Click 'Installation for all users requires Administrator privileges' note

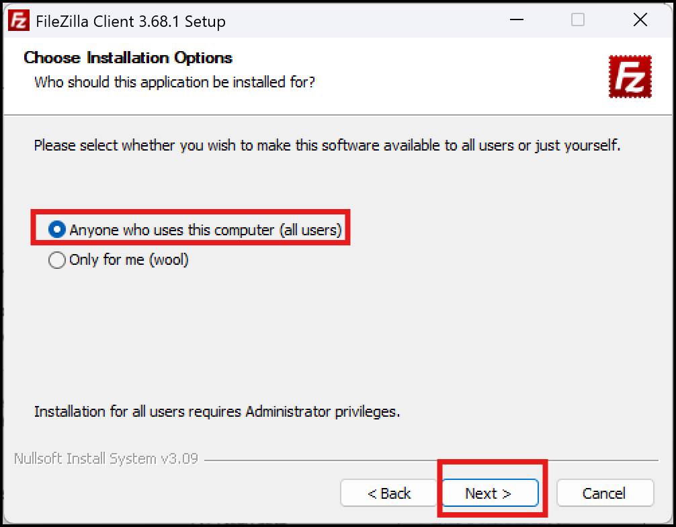tap(217, 411)
